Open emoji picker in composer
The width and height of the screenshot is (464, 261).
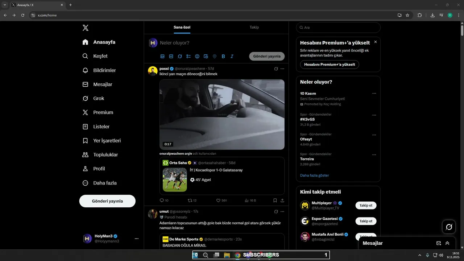tap(197, 56)
